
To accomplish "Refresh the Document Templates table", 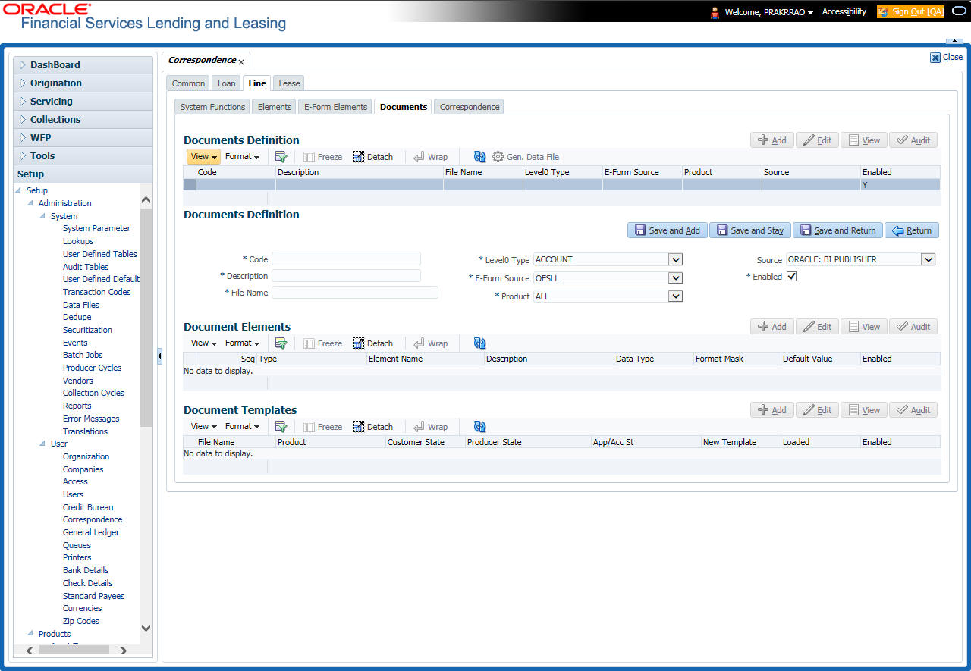I will tap(479, 427).
